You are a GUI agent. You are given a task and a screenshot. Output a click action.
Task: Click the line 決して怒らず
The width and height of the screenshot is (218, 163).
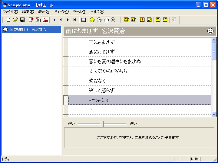point(140,90)
